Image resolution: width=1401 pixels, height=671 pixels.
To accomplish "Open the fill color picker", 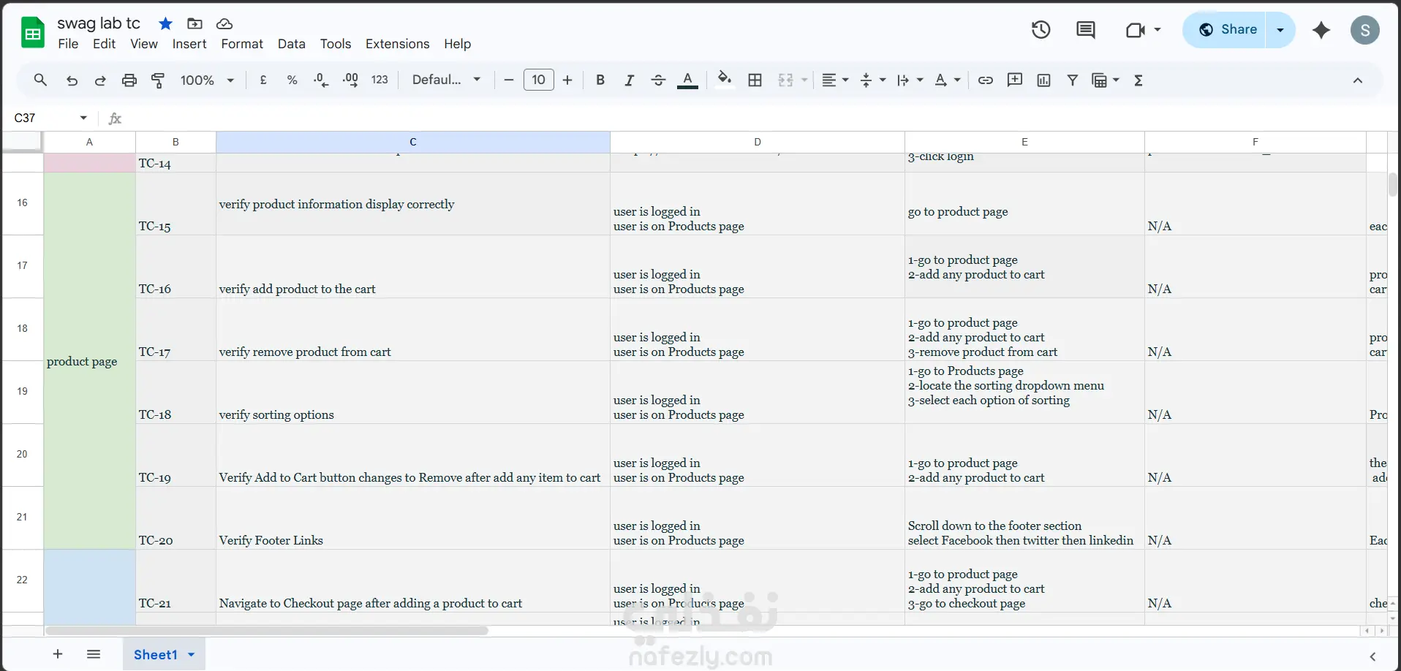I will (x=724, y=80).
